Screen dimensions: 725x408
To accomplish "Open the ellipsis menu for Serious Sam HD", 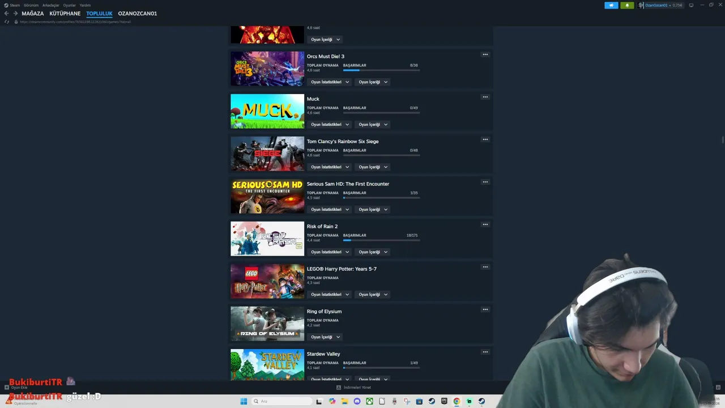I will click(x=485, y=182).
